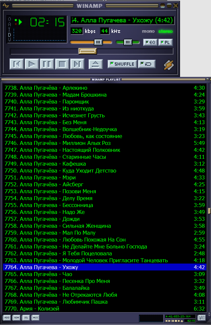The image size is (211, 325).
Task: Pause the current song
Action: [47, 64]
